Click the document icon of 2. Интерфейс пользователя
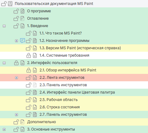Screen dimensions: 148x133 coord(23,63)
